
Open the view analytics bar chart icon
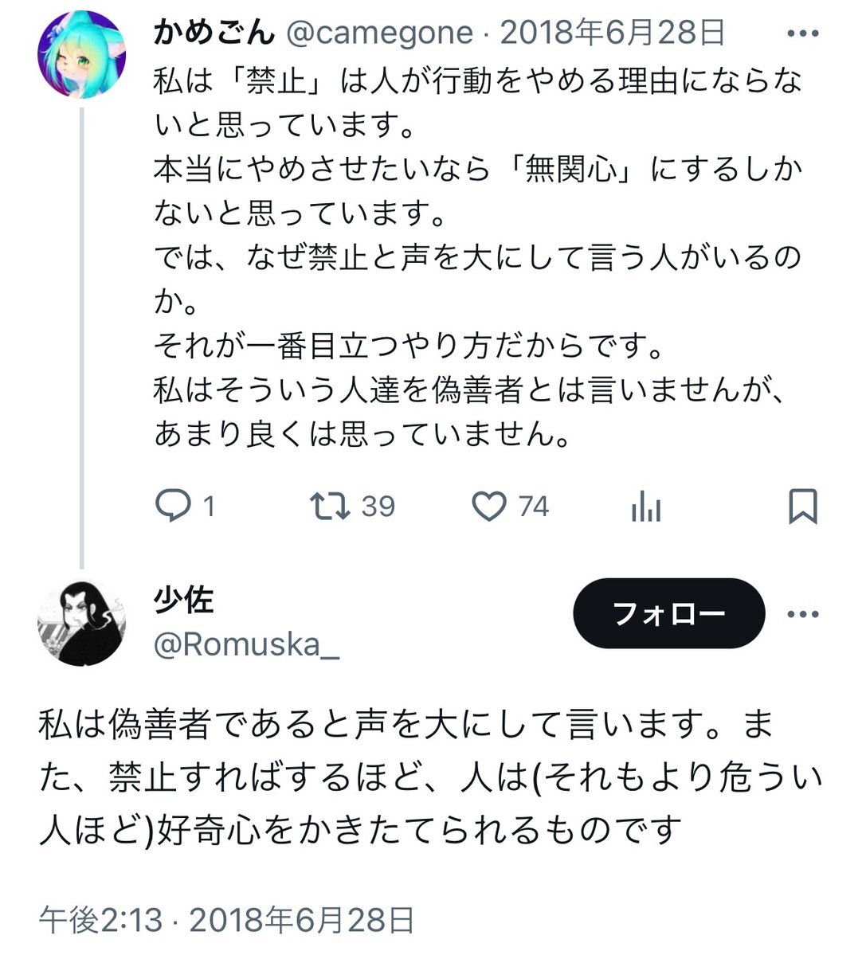click(646, 506)
